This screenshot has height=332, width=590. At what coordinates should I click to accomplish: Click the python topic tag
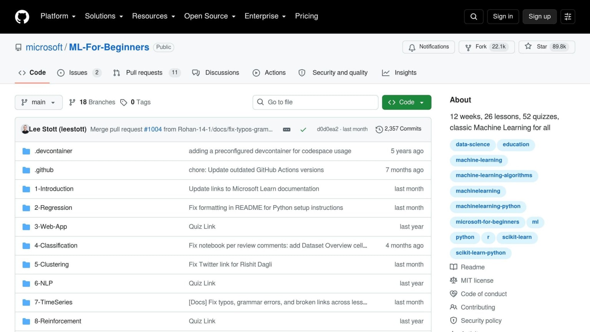pyautogui.click(x=465, y=237)
